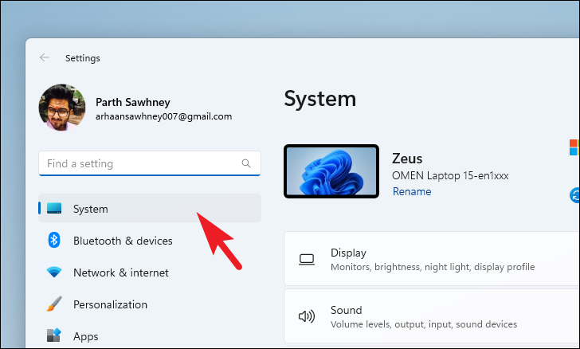
Task: Click the System page heading
Action: 320,99
